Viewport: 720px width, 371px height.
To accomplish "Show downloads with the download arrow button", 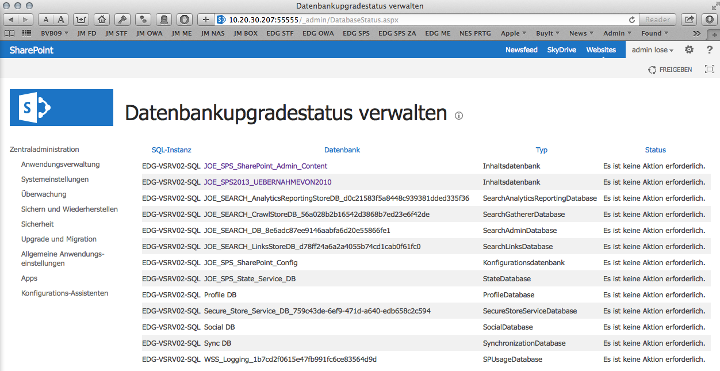I will [710, 20].
